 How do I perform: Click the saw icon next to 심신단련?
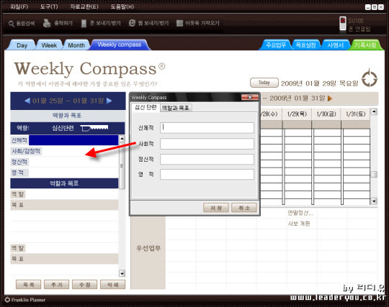click(94, 128)
